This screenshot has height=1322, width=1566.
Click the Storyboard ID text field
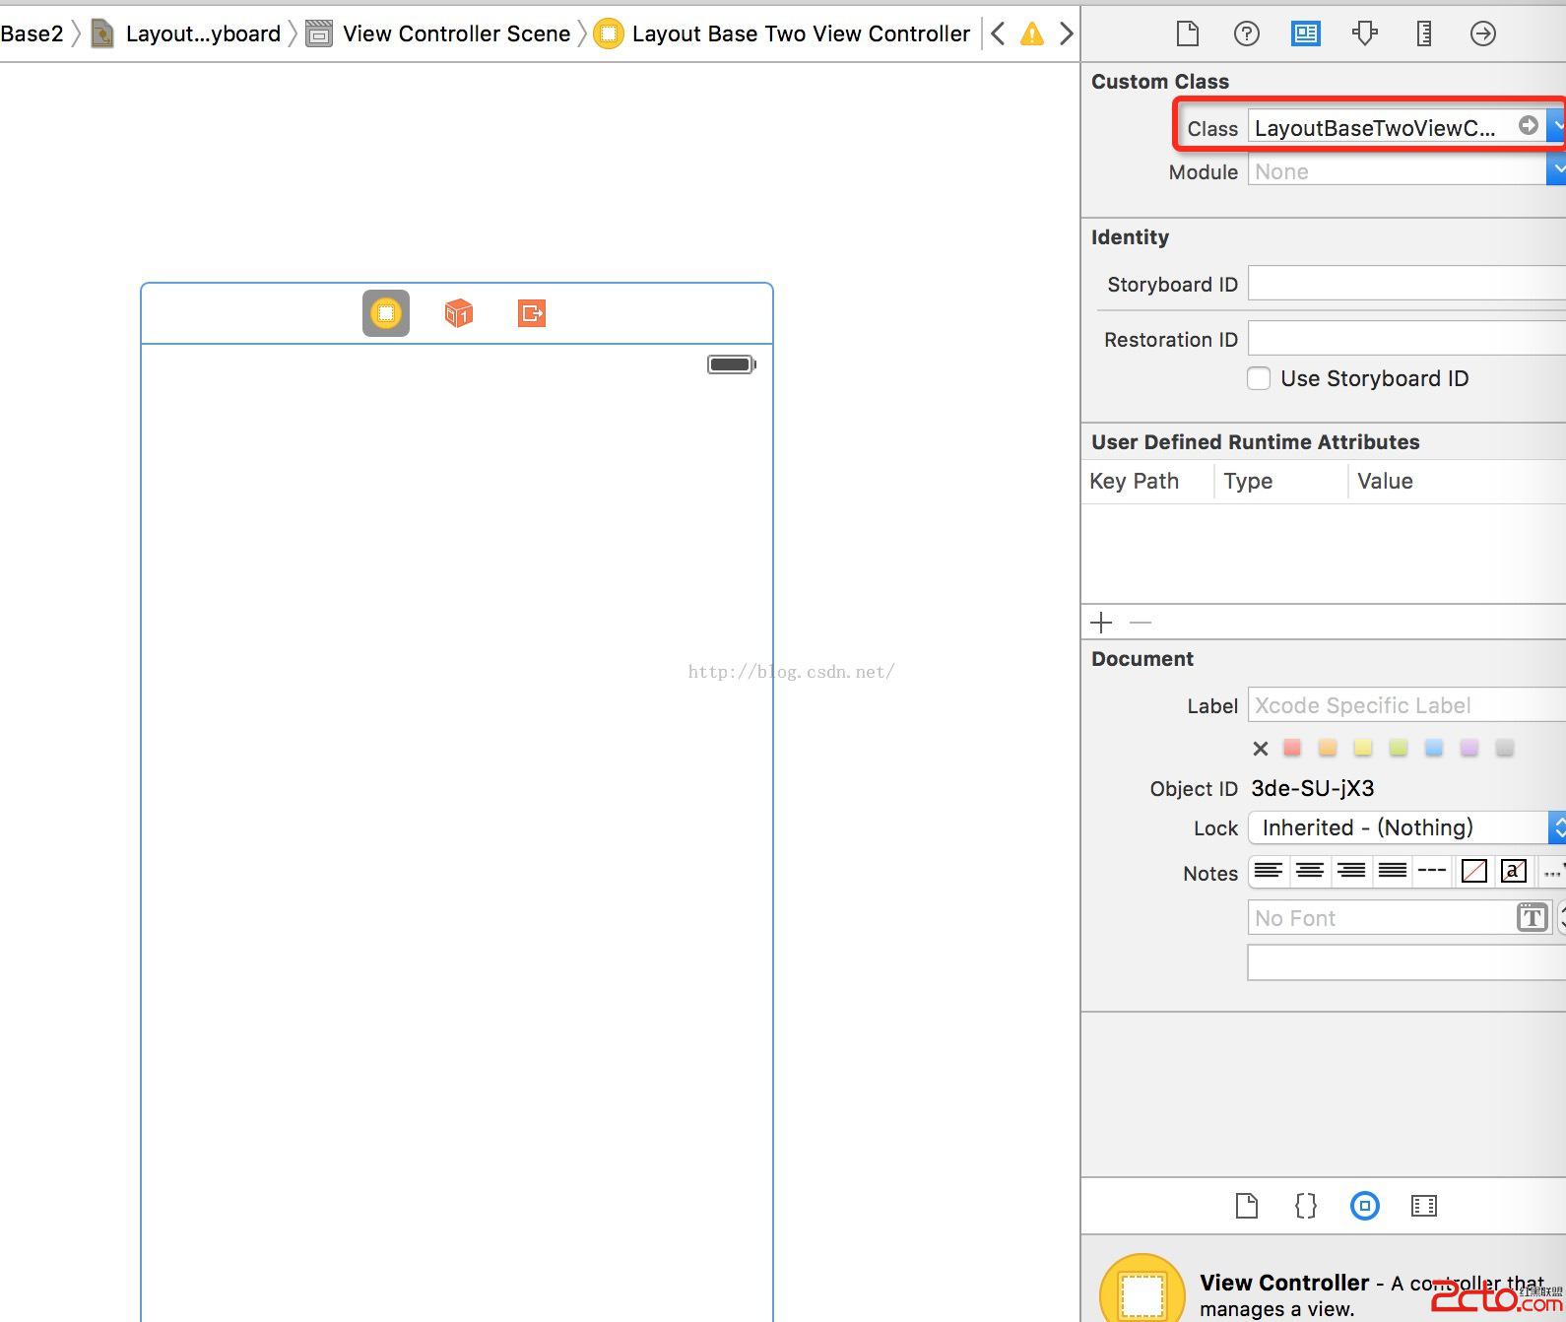click(x=1403, y=284)
